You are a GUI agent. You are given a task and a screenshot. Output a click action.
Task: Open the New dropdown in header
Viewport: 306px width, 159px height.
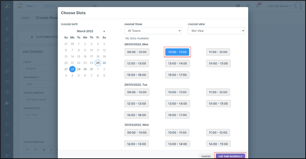31,6
